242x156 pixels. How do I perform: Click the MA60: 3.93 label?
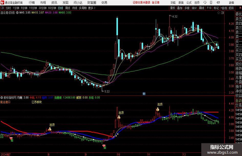click(x=65, y=13)
